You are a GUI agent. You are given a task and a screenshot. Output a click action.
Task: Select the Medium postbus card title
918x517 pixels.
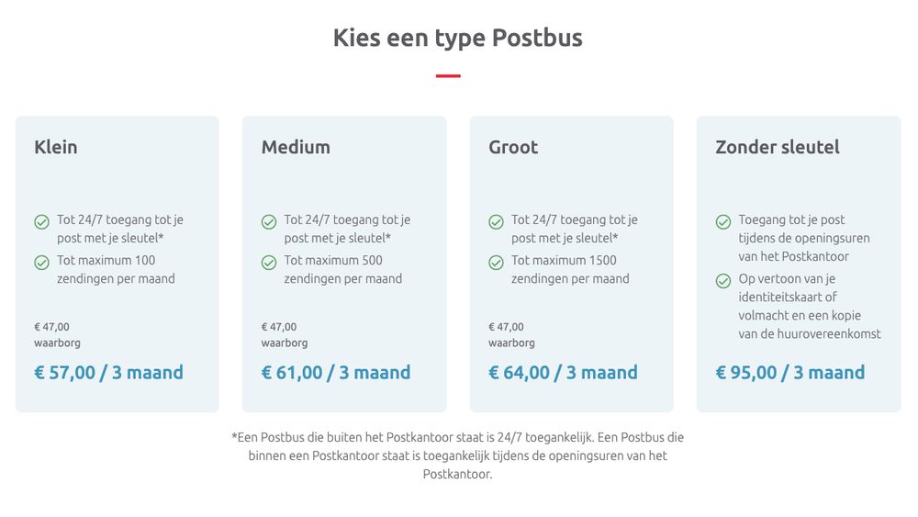(296, 147)
